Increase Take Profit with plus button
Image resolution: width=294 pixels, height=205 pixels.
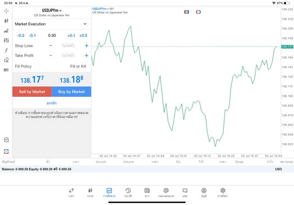tap(86, 55)
